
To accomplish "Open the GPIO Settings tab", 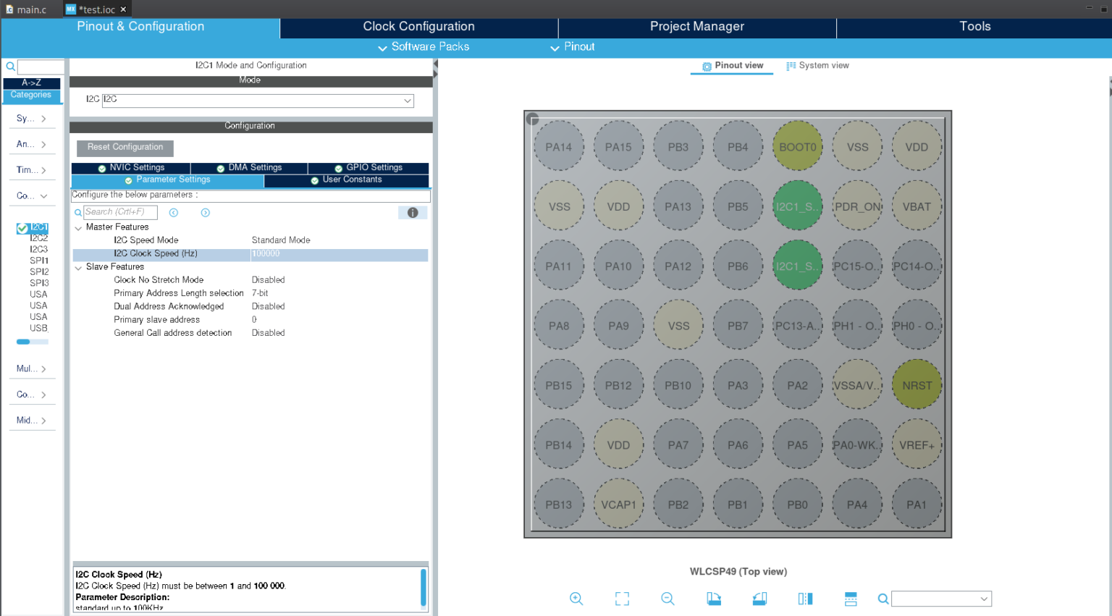I will [x=368, y=167].
